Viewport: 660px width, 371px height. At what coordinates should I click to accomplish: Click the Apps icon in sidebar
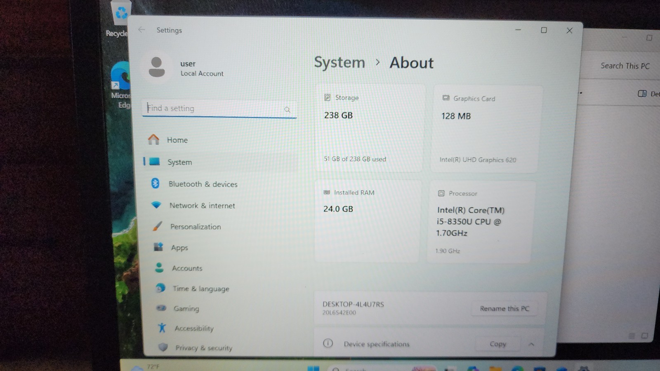click(x=158, y=247)
